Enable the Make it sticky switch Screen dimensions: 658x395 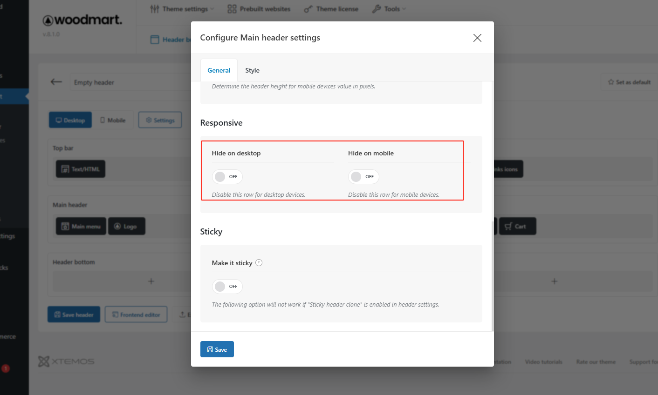pos(227,287)
